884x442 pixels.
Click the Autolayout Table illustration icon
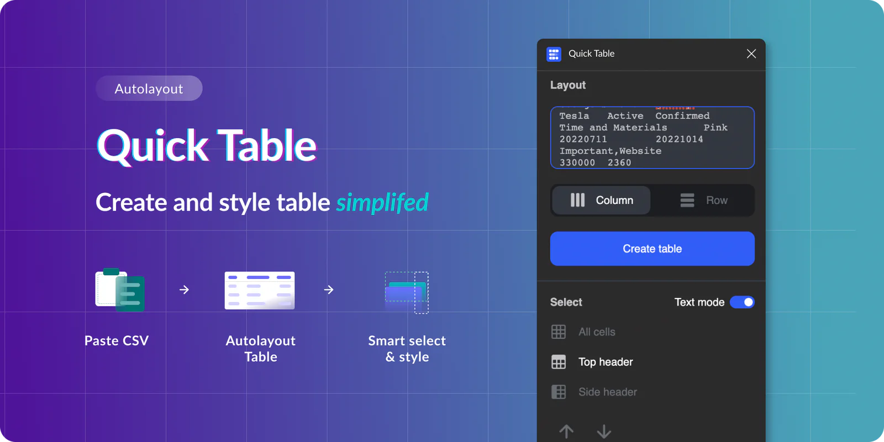(260, 290)
